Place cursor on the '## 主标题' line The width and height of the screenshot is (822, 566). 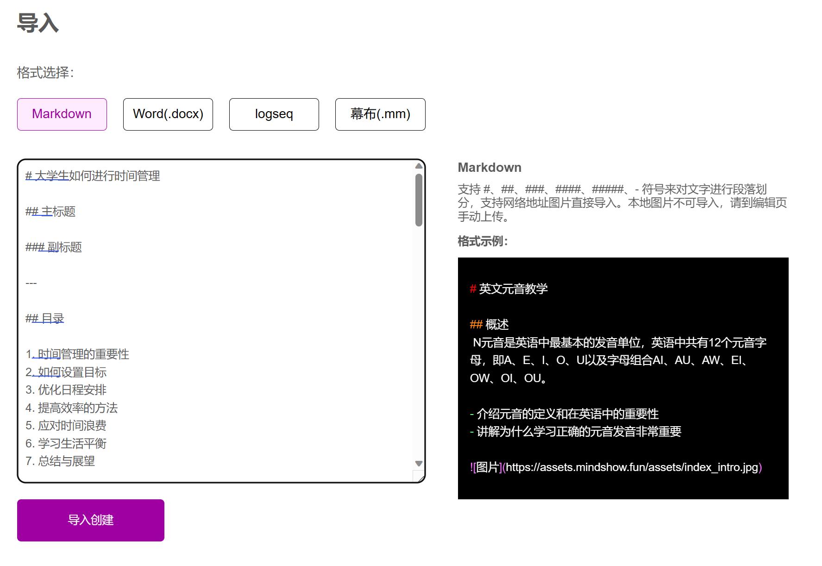[x=51, y=212]
